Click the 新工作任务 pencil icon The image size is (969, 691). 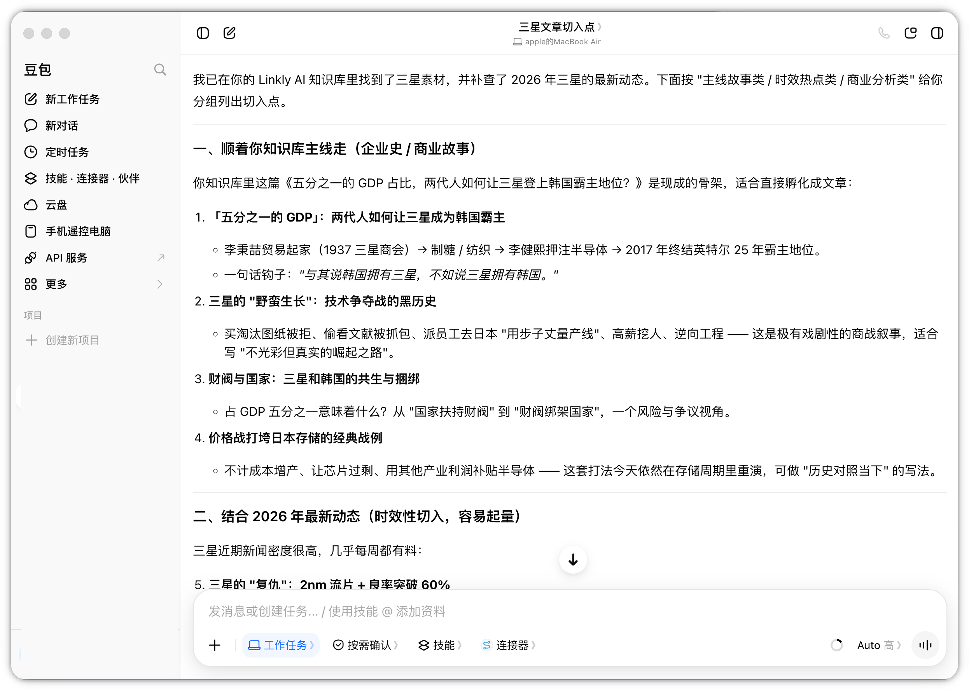31,99
